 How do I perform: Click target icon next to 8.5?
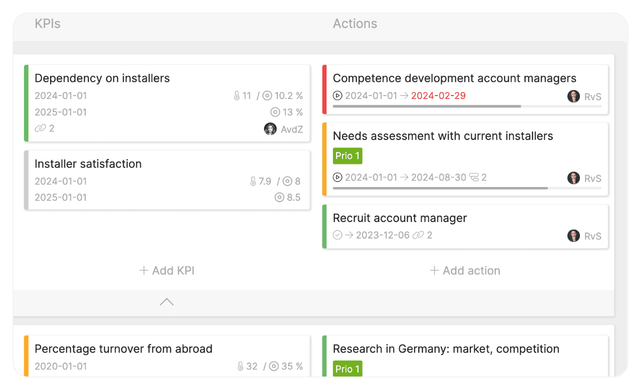point(279,197)
